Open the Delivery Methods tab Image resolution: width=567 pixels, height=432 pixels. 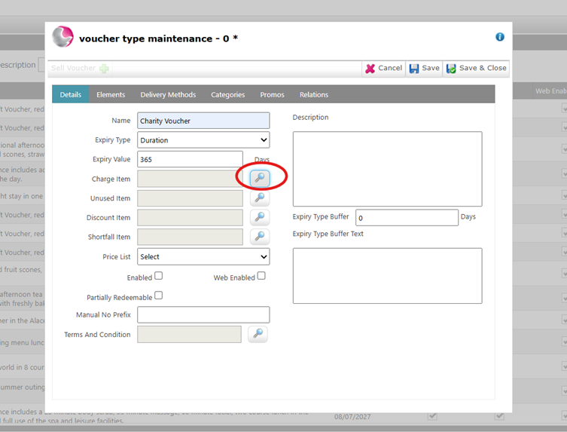(168, 94)
